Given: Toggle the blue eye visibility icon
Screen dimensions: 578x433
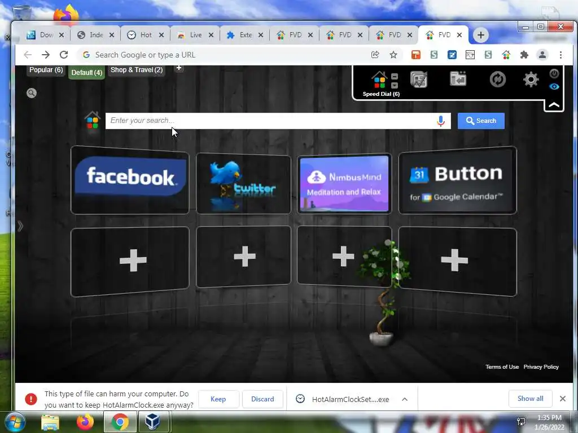Looking at the screenshot, I should [554, 86].
